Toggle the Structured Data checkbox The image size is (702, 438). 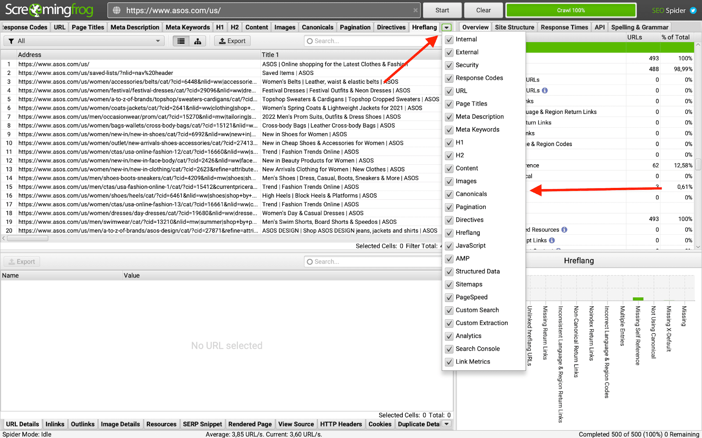(449, 272)
